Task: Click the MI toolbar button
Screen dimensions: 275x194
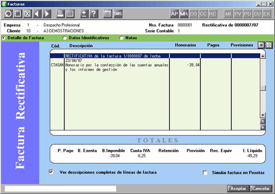Action: [x=228, y=14]
